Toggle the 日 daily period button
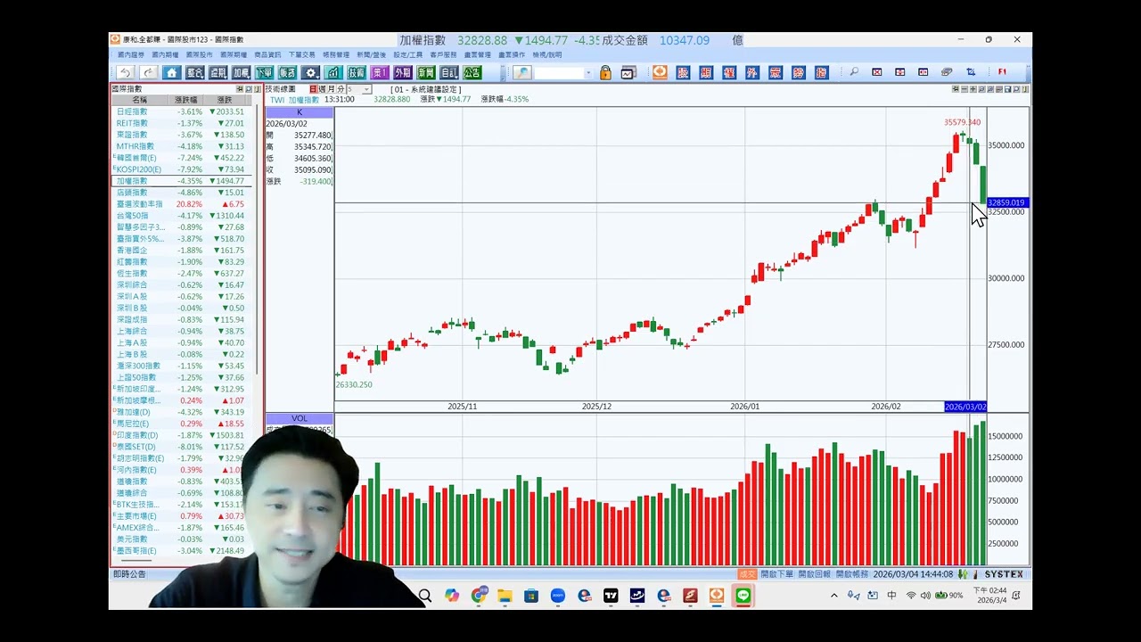The height and width of the screenshot is (642, 1141). pos(313,89)
